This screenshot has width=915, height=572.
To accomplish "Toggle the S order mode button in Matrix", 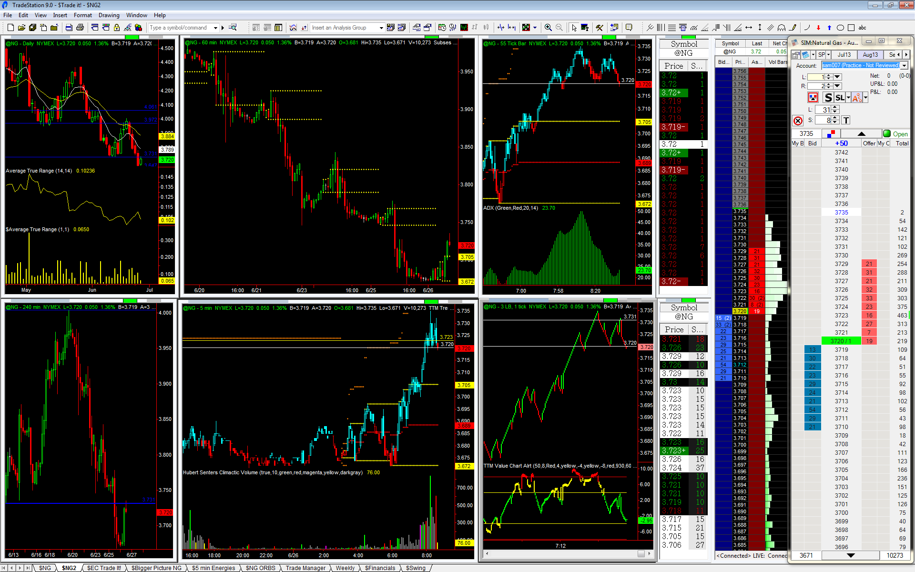I will point(828,98).
